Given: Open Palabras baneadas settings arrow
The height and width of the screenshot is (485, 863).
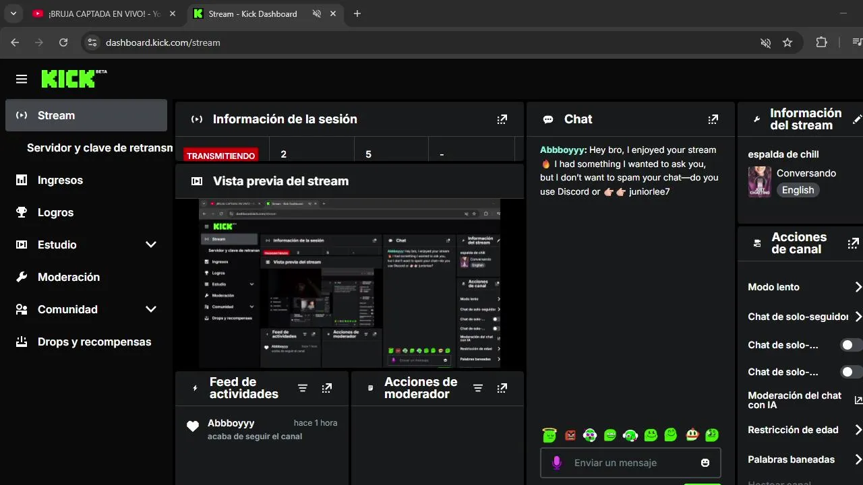Looking at the screenshot, I should pyautogui.click(x=858, y=459).
